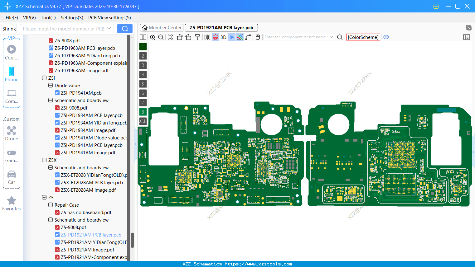This screenshot has width=475, height=267.
Task: Open the Member Center
Action: pyautogui.click(x=161, y=27)
